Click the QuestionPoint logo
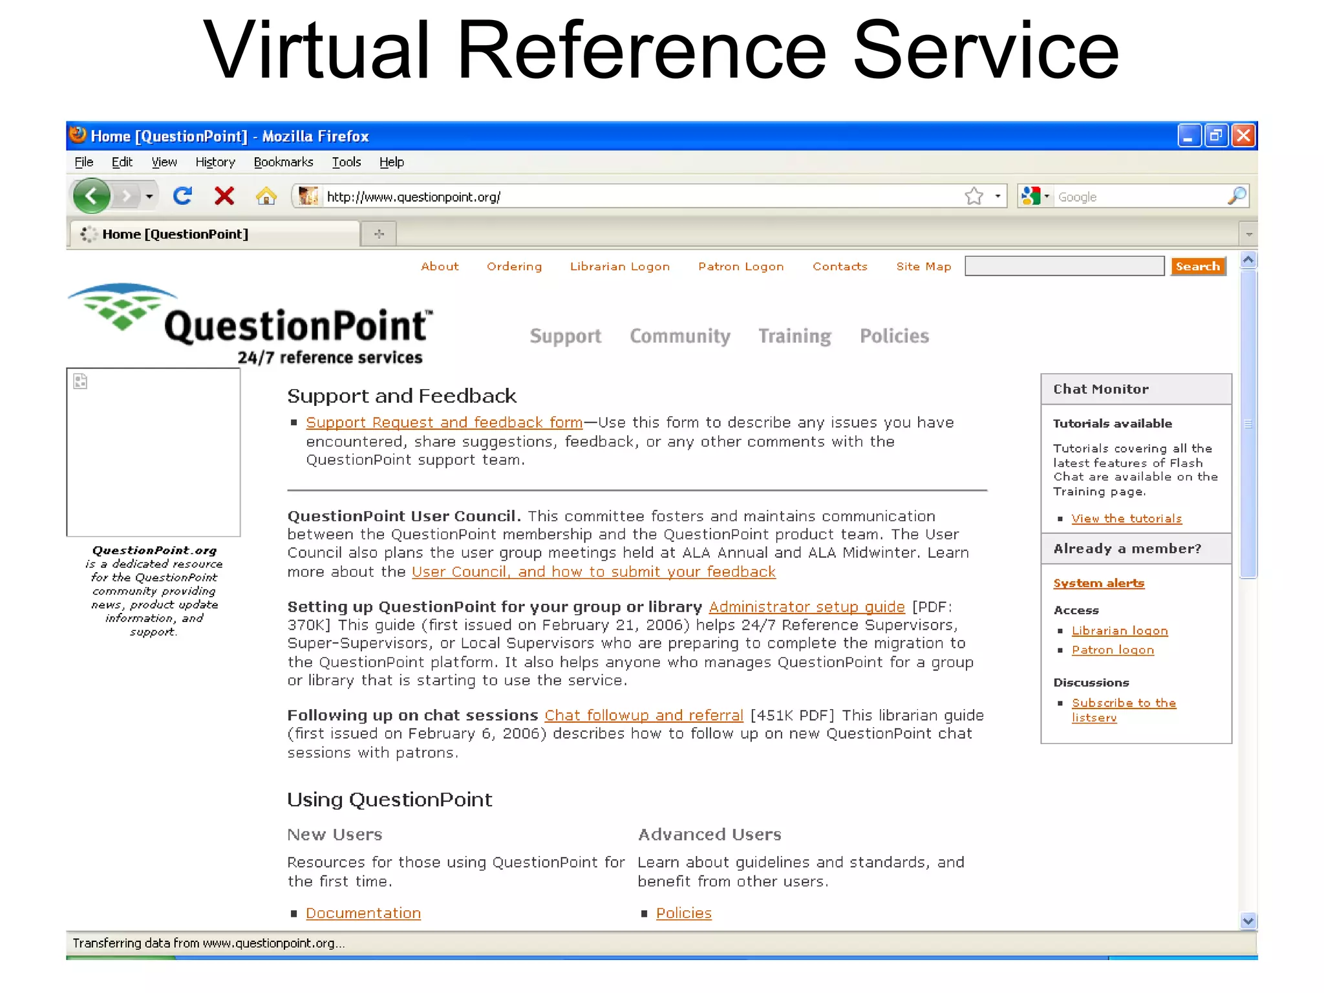The height and width of the screenshot is (993, 1324). tap(249, 323)
